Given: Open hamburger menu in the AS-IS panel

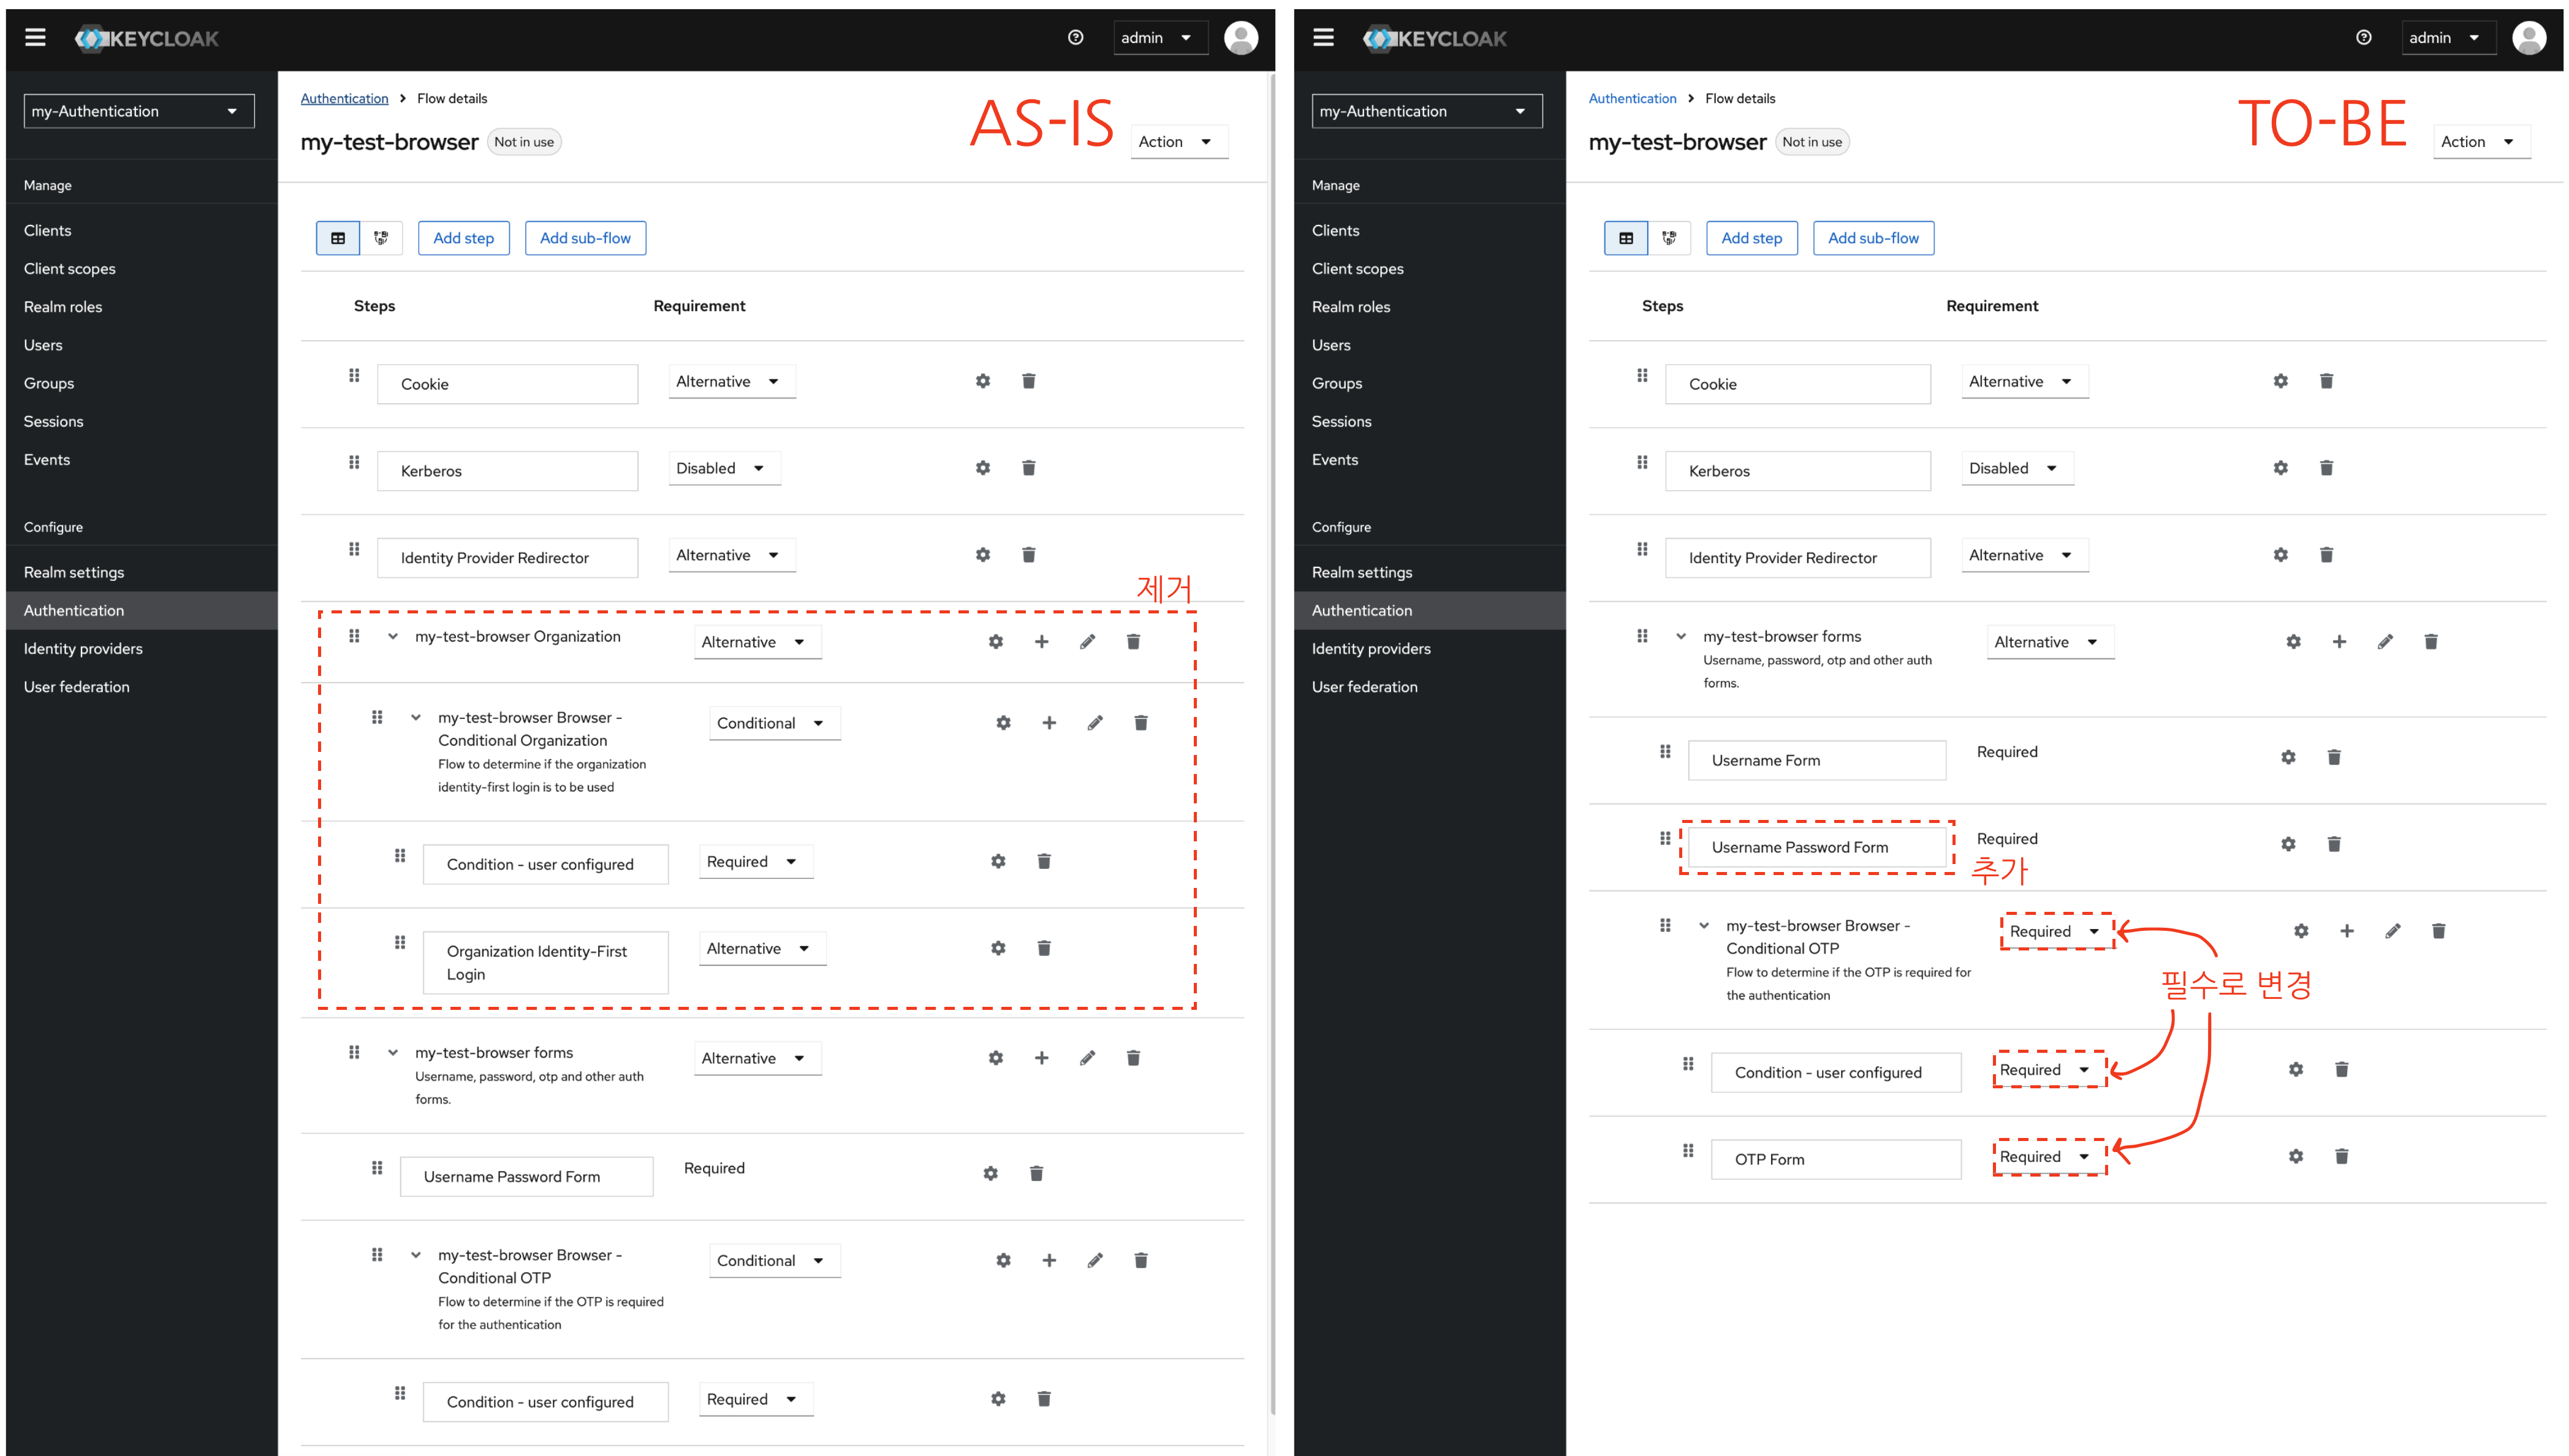Looking at the screenshot, I should pos(35,38).
